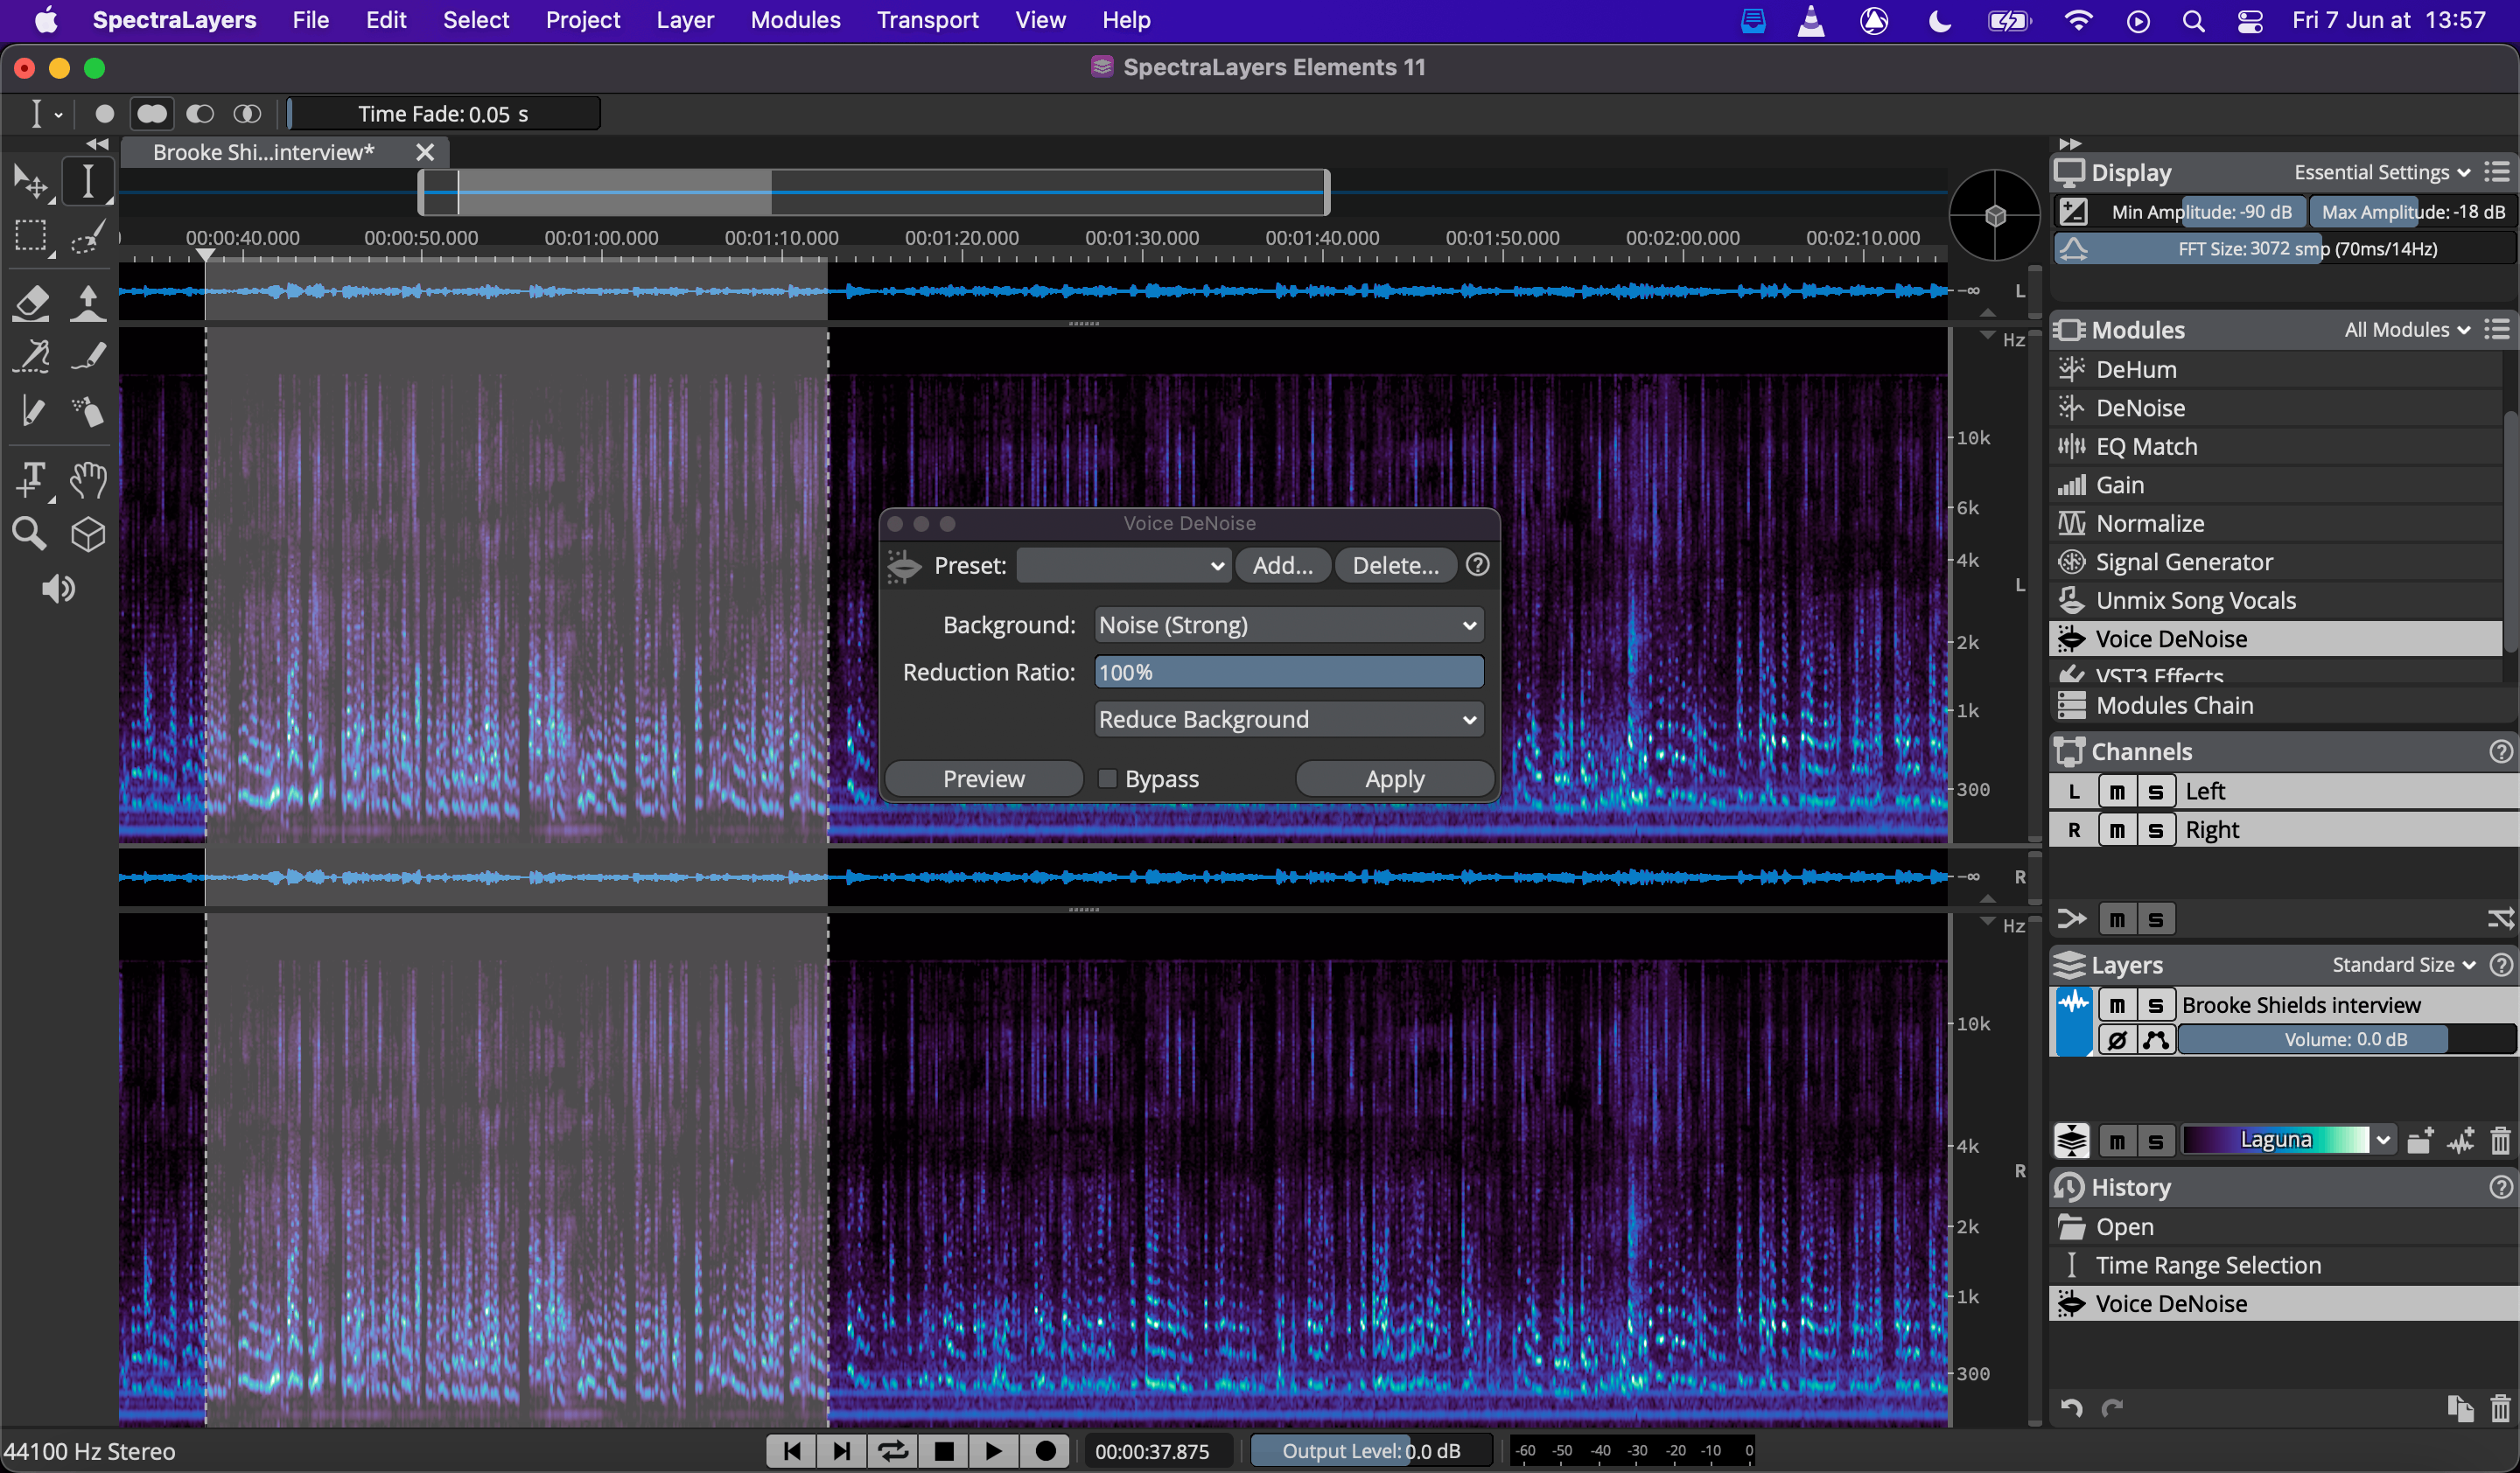Click the Redo arrow in History panel
Screen dimensions: 2520x1473
[x=2112, y=1408]
